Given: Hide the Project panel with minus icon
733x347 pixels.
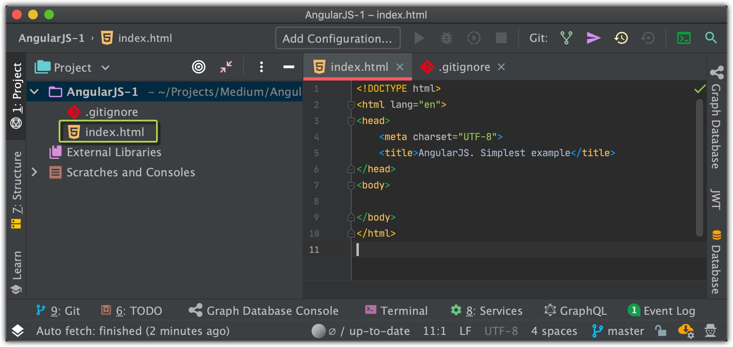Looking at the screenshot, I should (x=288, y=67).
